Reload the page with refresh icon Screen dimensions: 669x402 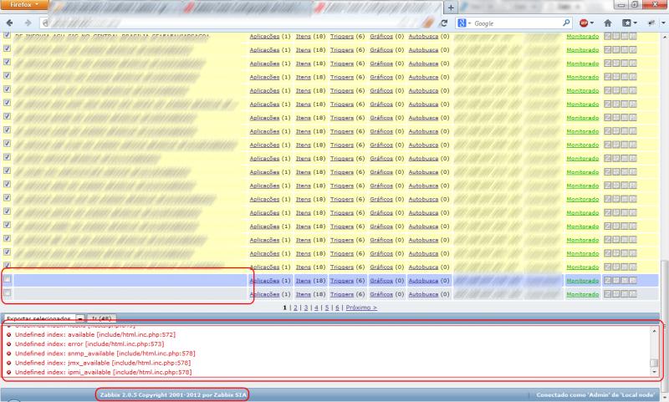click(444, 23)
